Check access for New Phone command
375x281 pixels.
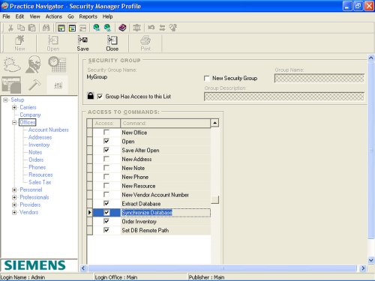[x=106, y=177]
